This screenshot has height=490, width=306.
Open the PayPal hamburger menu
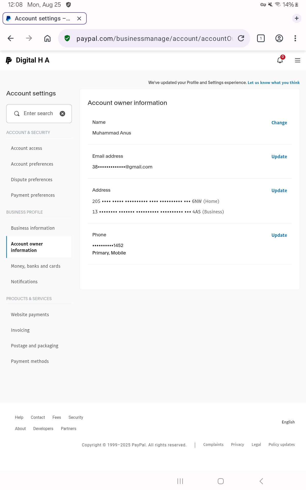point(297,60)
